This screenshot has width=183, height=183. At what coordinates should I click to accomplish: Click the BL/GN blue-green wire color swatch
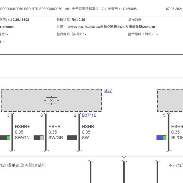click(x=162, y=138)
